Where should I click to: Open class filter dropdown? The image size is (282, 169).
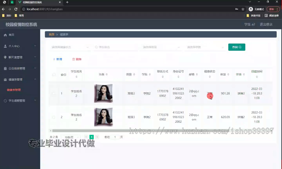(x=160, y=47)
